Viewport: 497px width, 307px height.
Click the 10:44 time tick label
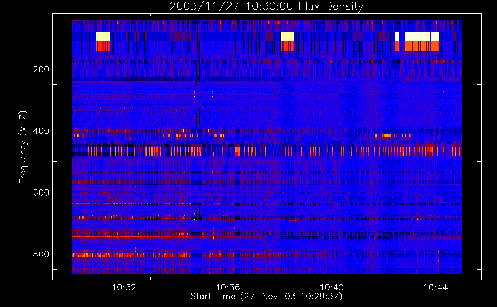[436, 288]
